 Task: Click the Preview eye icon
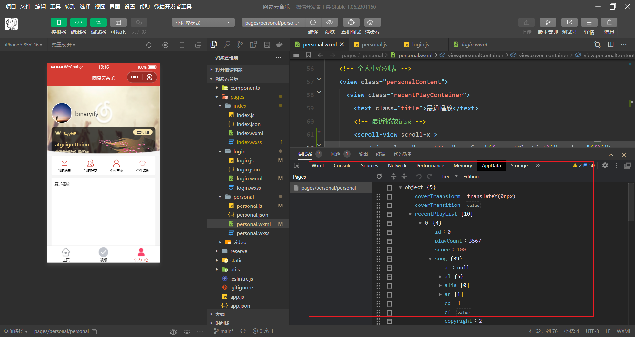(329, 22)
